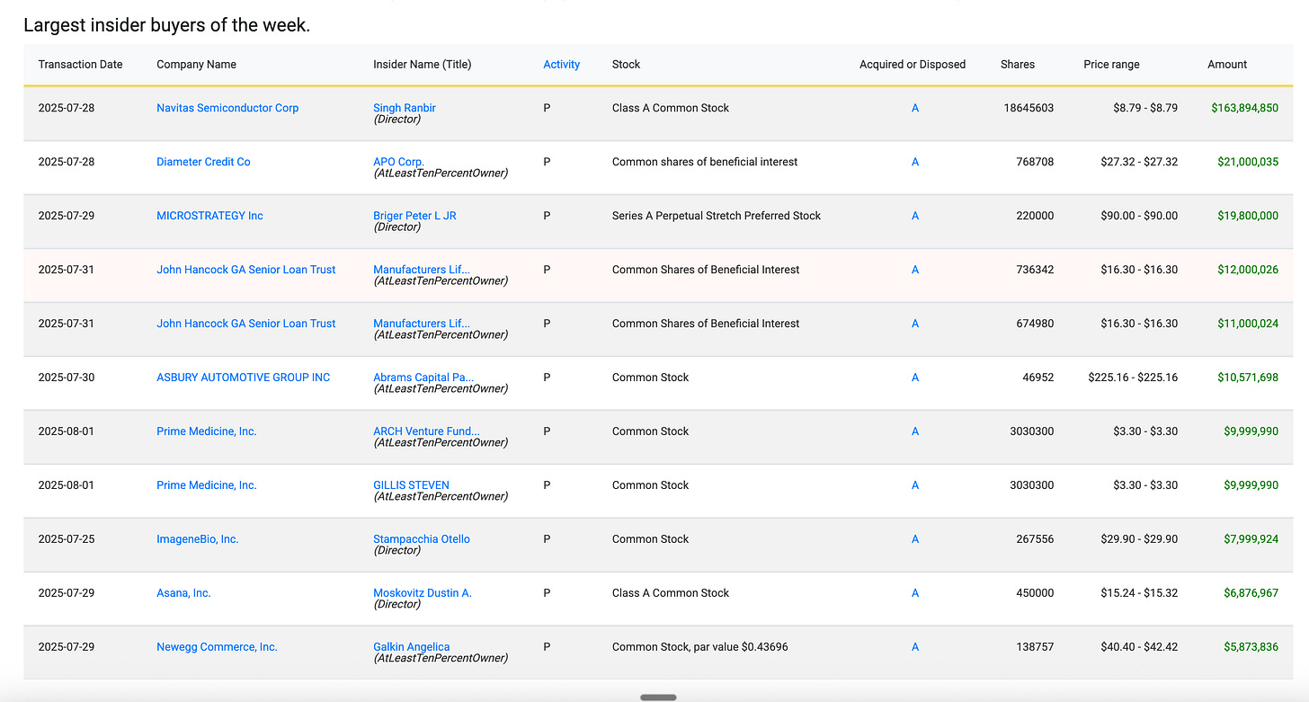1309x702 pixels.
Task: Open insider Galkin Angelica link
Action: pyautogui.click(x=412, y=647)
